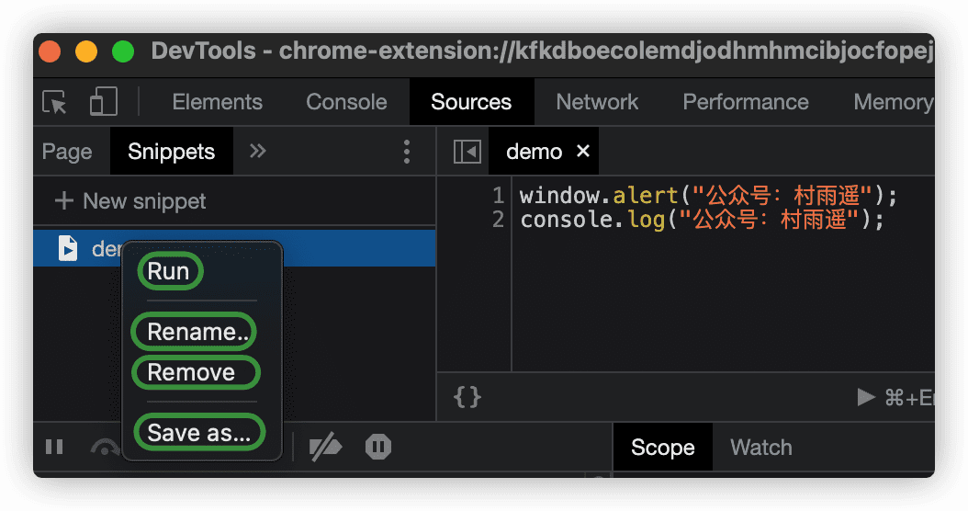Viewport: 968px width, 511px height.
Task: Open the three-dot more options menu
Action: (x=407, y=152)
